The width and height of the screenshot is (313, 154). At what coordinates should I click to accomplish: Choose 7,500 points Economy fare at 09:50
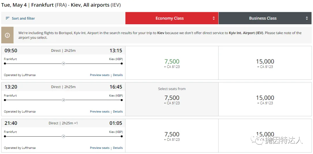(172, 63)
